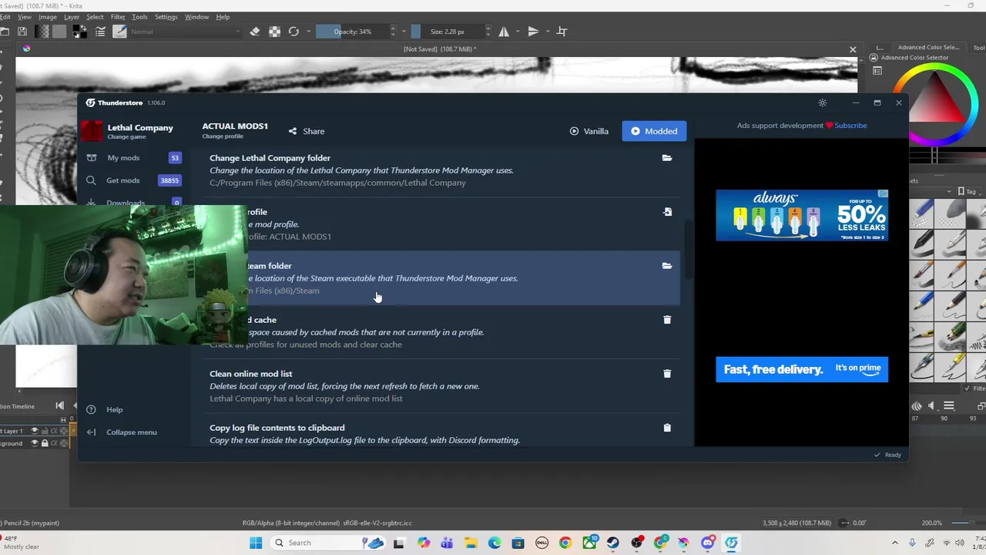Click Krita wrap around mode icon
Viewport: 986px width, 555px height.
coord(562,32)
